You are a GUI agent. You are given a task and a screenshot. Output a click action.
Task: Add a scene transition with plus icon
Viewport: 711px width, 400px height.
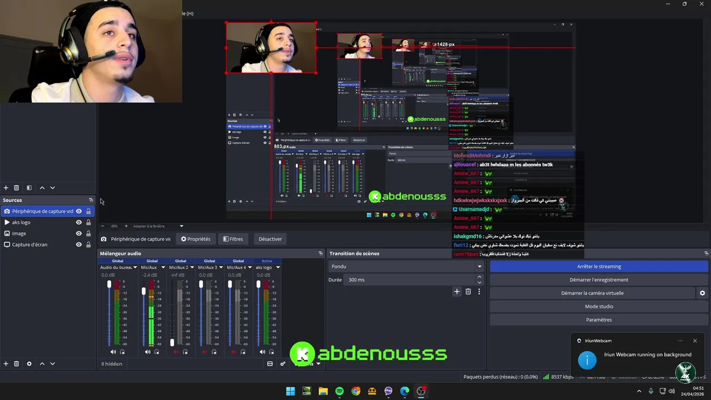pyautogui.click(x=457, y=291)
